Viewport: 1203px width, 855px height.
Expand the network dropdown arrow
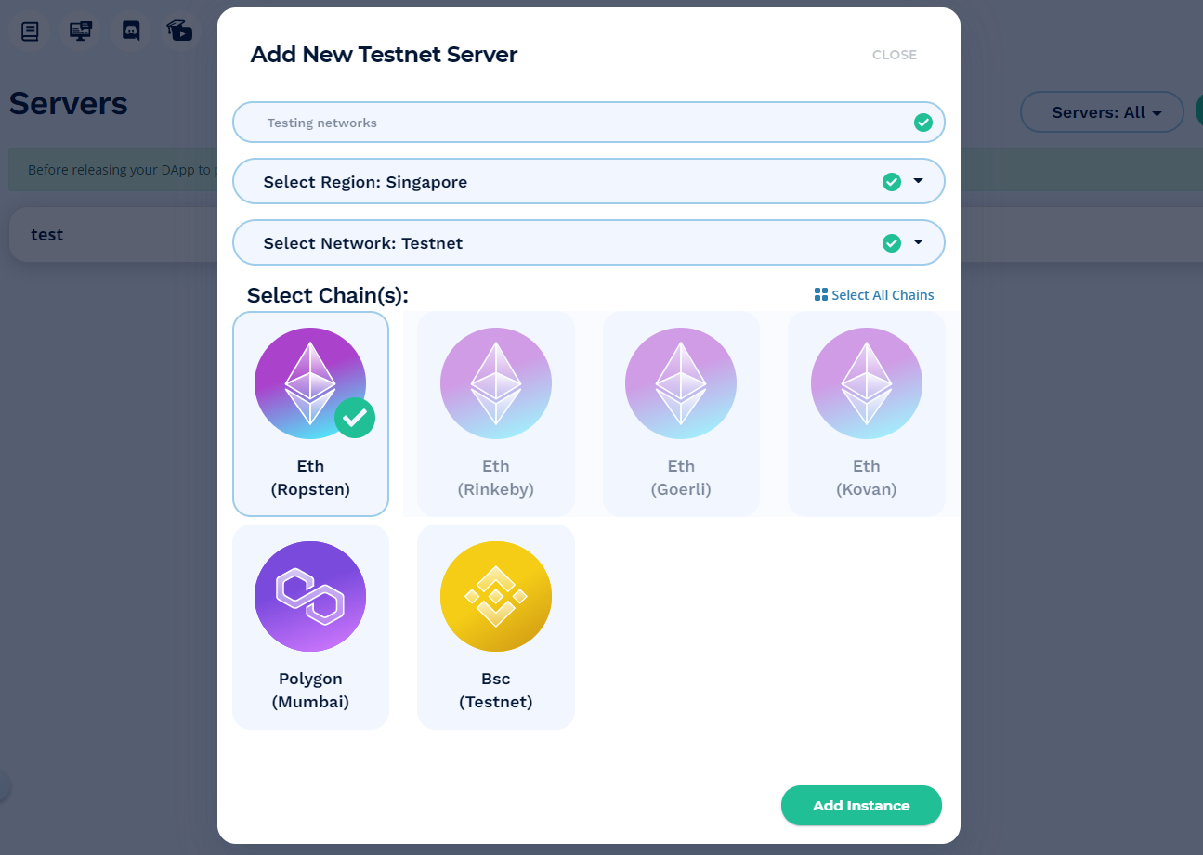[919, 242]
